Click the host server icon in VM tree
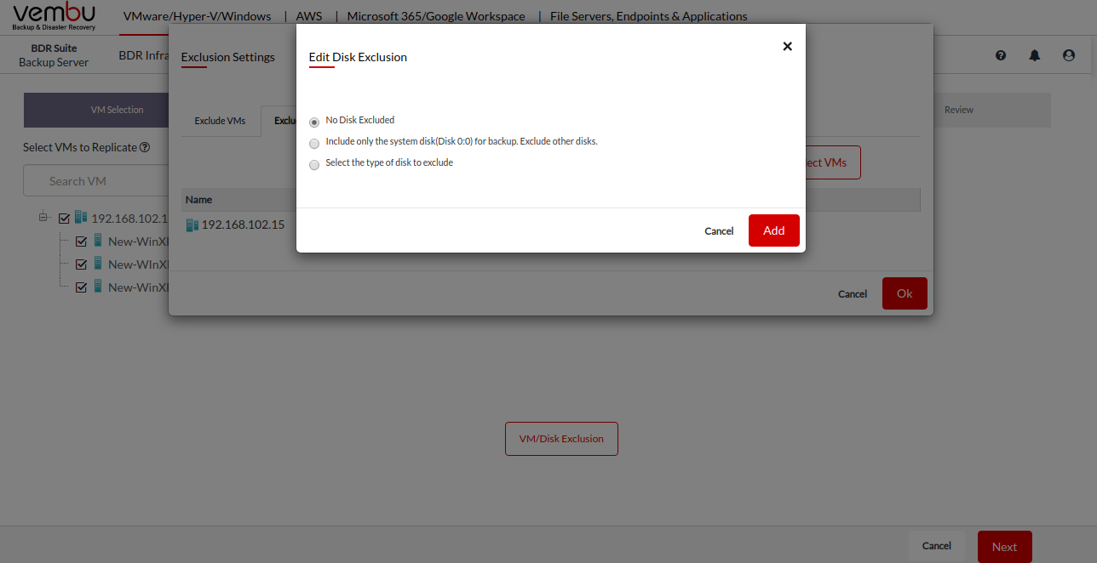Viewport: 1097px width, 563px height. tap(81, 218)
